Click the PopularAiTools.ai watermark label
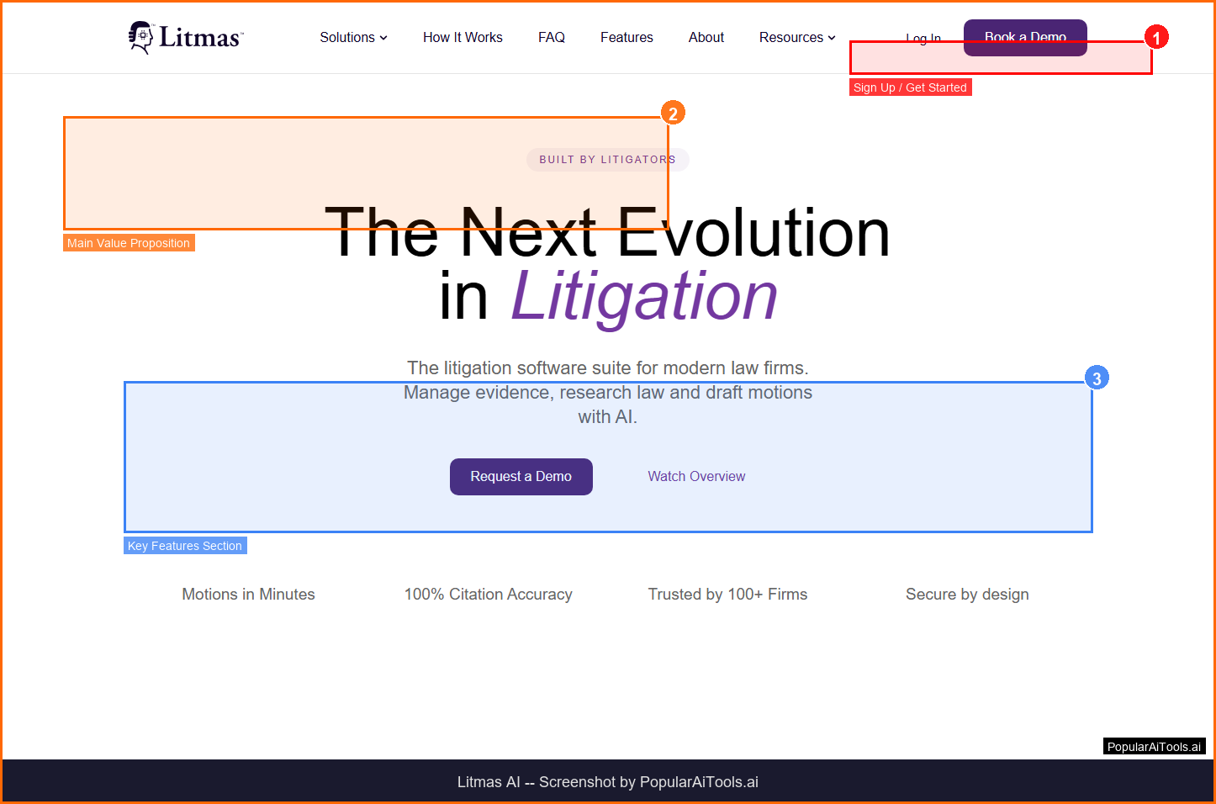 click(1154, 747)
